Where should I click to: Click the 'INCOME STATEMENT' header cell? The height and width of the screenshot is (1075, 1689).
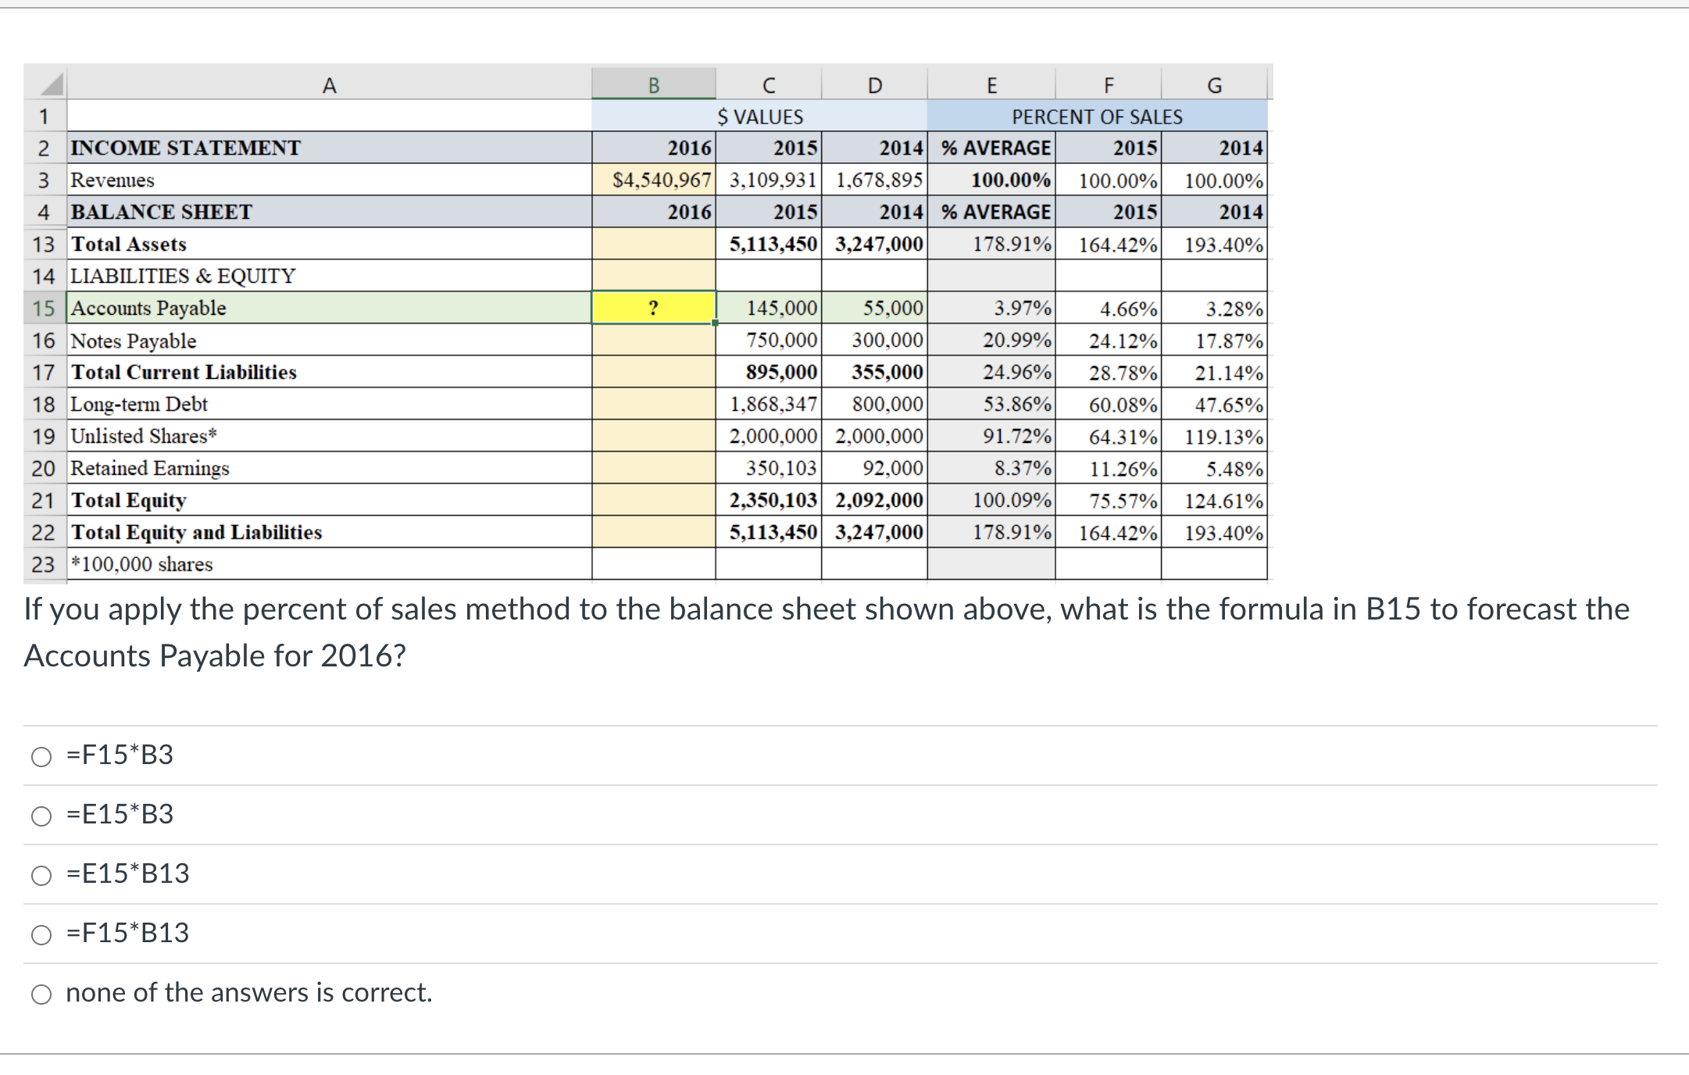tap(329, 148)
